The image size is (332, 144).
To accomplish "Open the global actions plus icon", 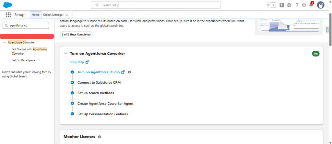I will coord(282,5).
